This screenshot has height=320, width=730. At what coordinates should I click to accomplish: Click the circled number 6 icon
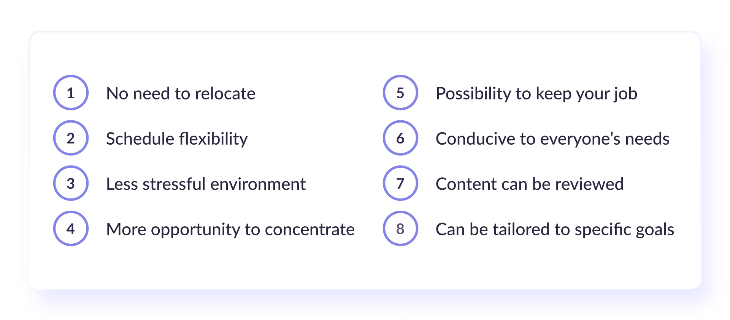click(400, 138)
